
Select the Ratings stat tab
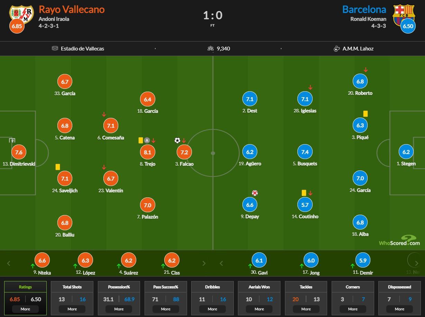coord(25,287)
